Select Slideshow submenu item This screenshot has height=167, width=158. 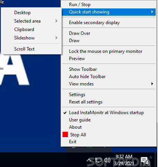(31, 38)
